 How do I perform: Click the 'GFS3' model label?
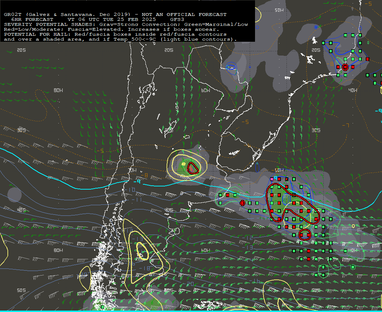click(177, 19)
